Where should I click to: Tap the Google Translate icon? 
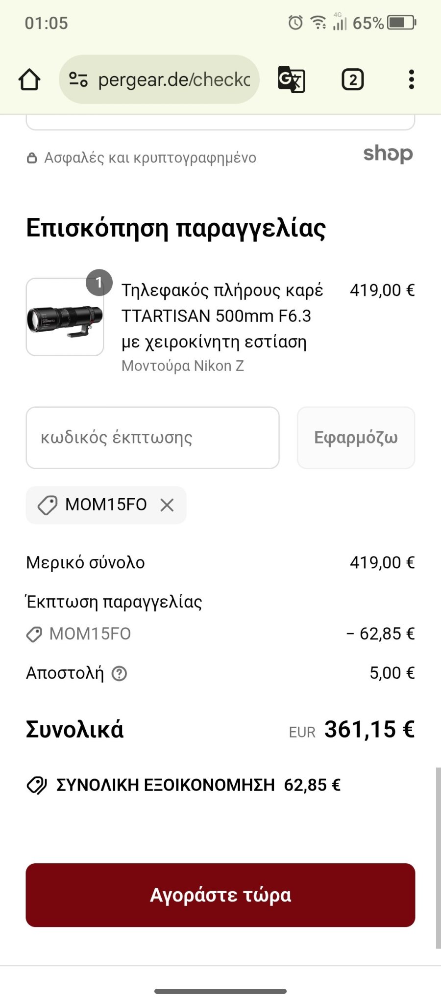click(291, 79)
